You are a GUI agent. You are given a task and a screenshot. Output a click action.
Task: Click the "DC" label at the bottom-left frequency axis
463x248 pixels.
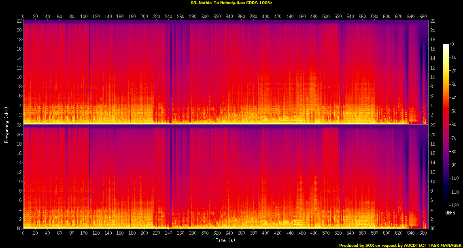[19, 229]
